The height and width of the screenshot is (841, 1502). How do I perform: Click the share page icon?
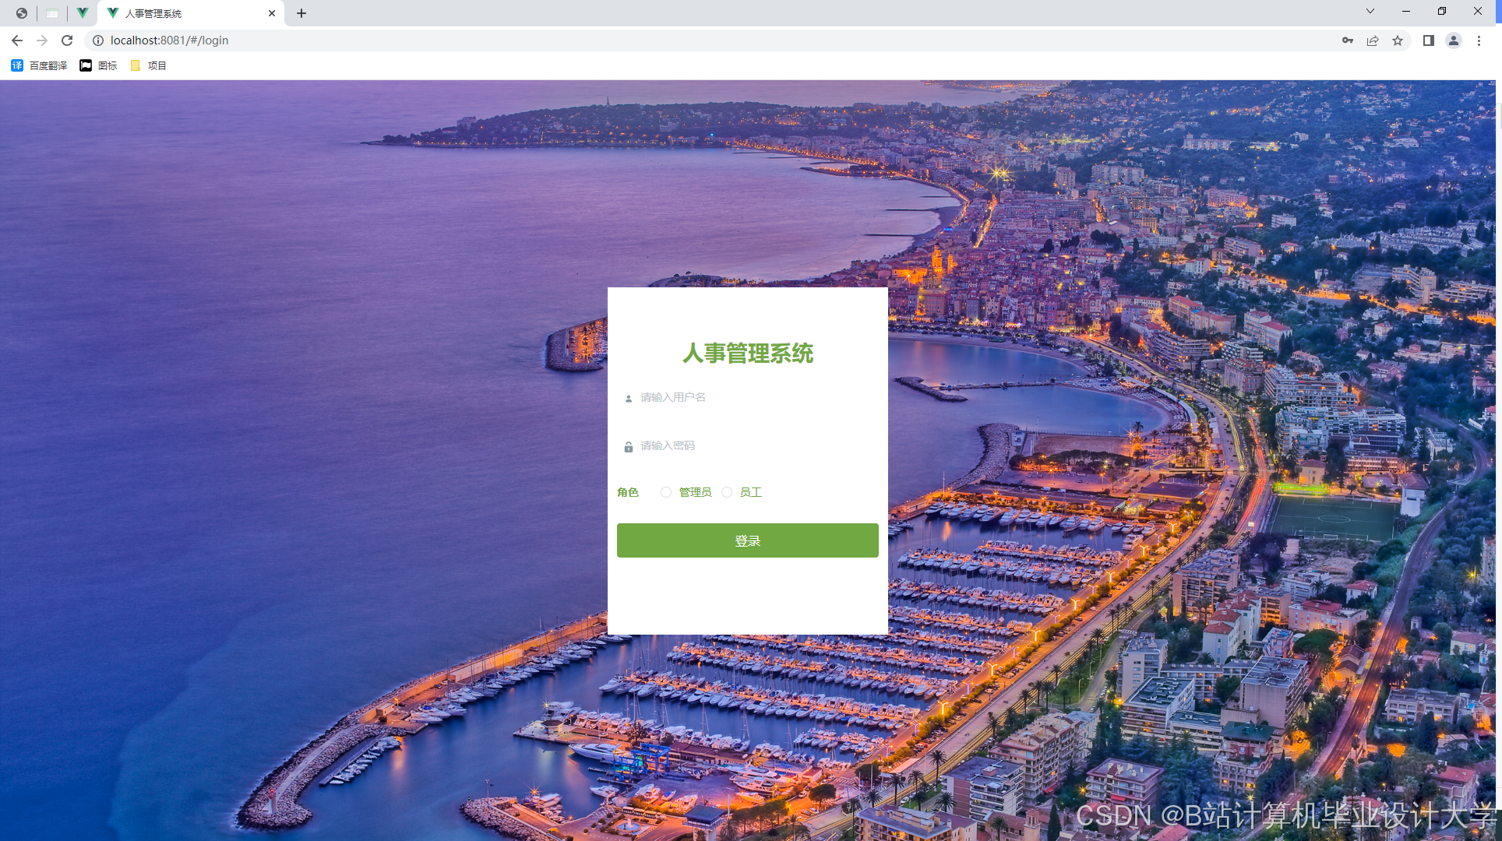point(1373,40)
